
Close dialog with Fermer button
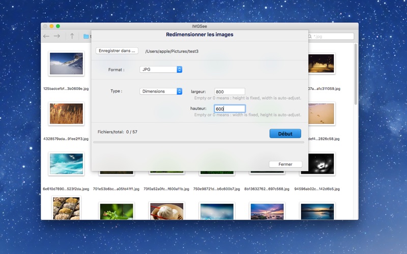(285, 164)
